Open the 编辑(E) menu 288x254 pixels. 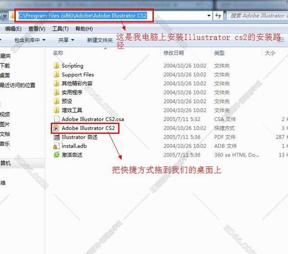(13, 29)
